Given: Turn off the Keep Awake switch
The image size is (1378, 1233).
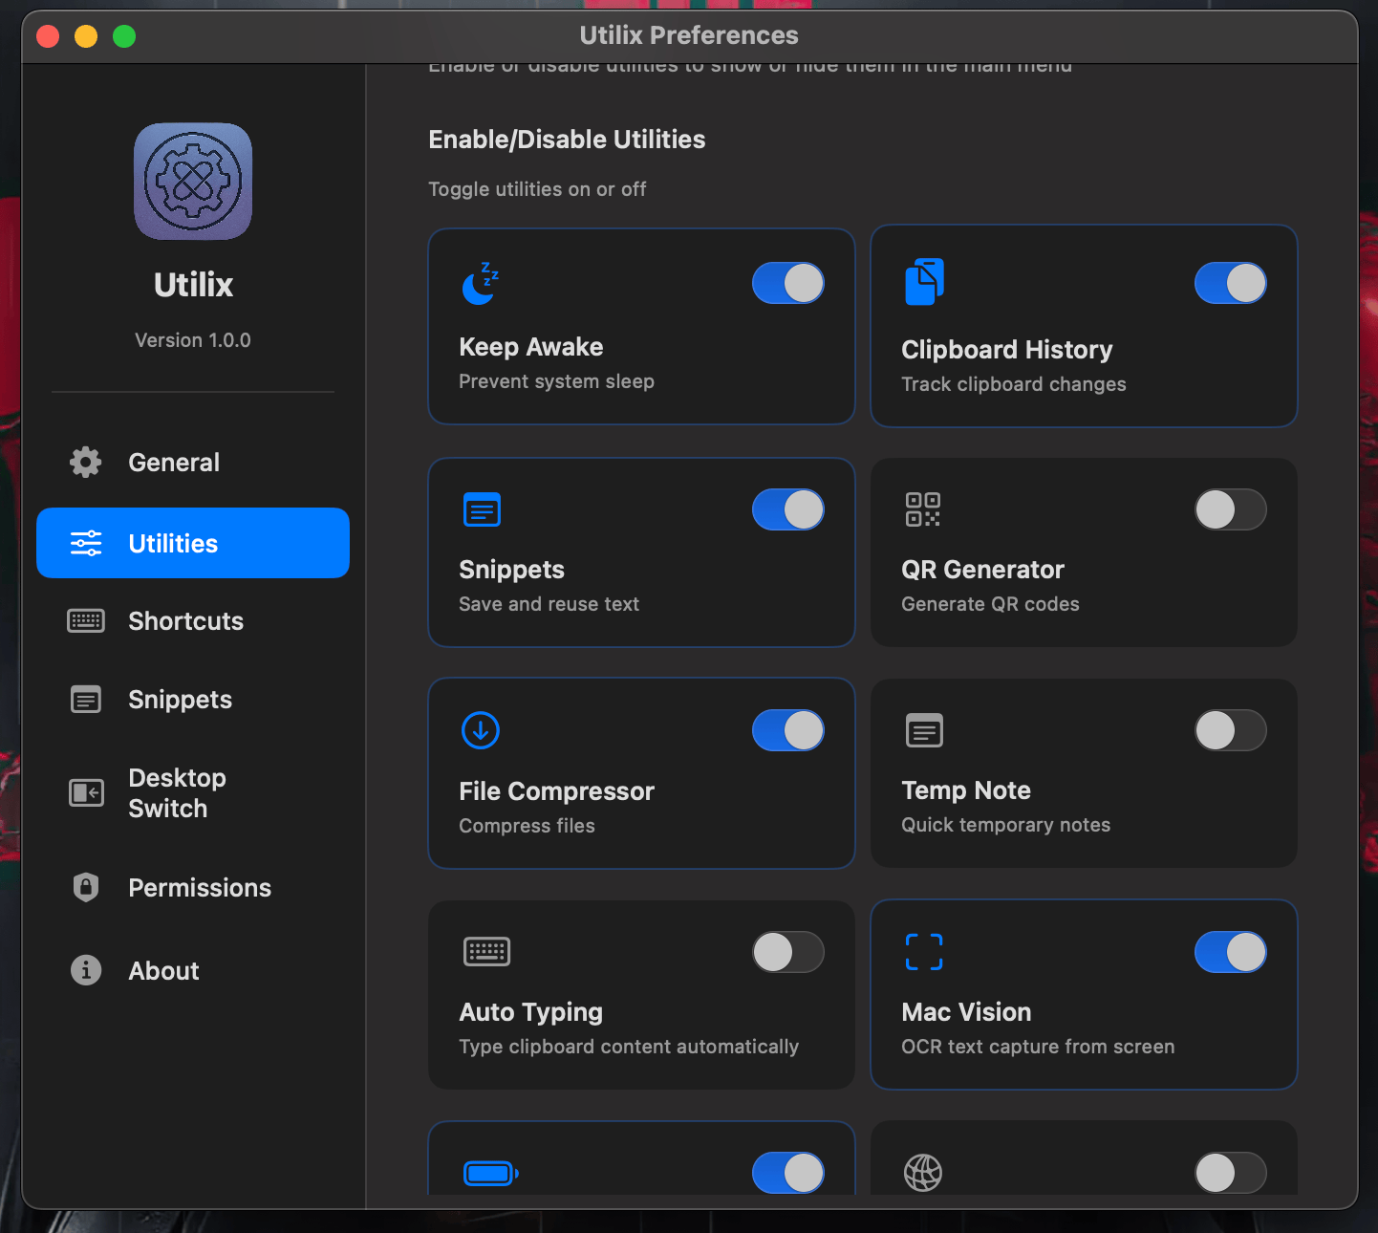Looking at the screenshot, I should 788,283.
